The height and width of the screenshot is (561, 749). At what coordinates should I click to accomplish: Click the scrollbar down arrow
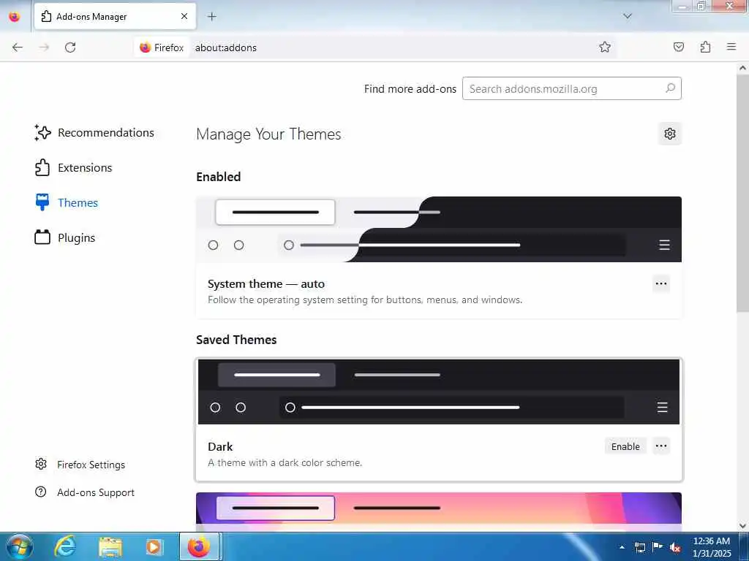tap(743, 526)
